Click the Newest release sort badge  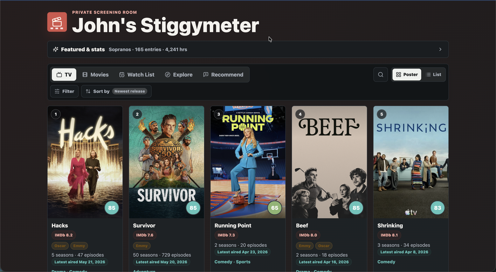click(x=130, y=92)
